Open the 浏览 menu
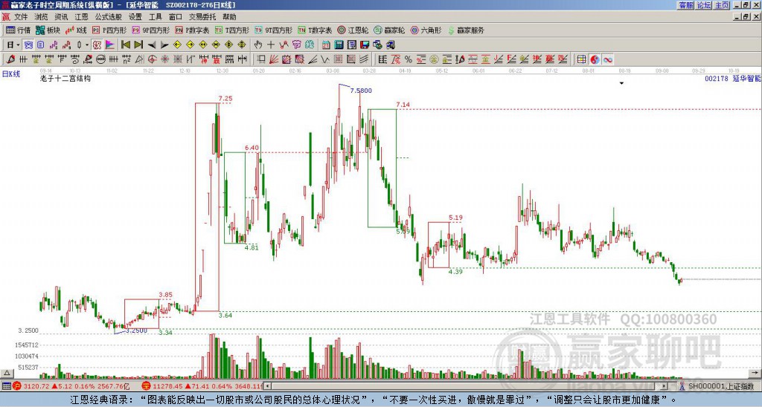The image size is (762, 407). (41, 17)
